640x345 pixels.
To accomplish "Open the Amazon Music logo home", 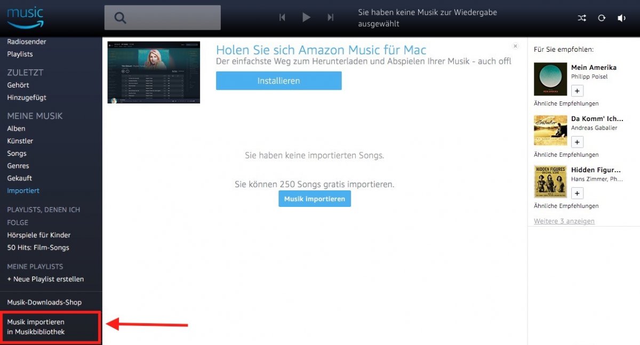I will tap(25, 18).
